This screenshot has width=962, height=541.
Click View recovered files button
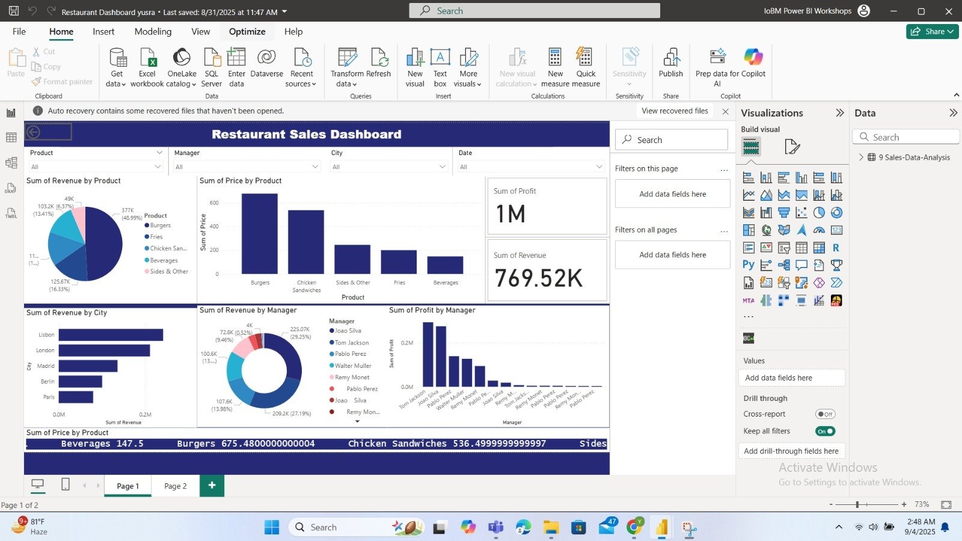click(x=675, y=111)
